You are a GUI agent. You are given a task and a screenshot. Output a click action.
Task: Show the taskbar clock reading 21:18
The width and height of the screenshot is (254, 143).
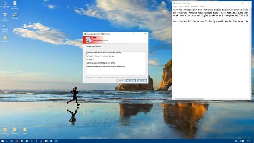coord(249,141)
